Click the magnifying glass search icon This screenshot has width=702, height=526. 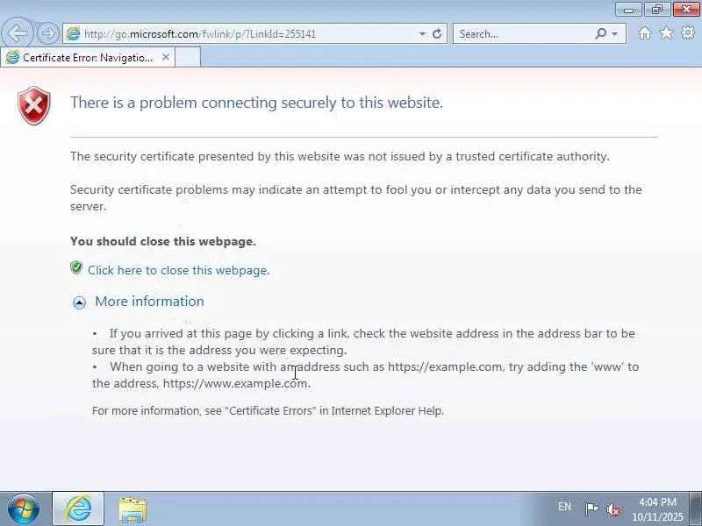coord(600,33)
